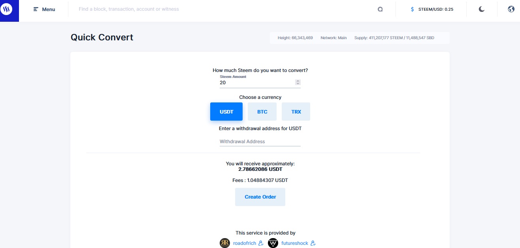Image resolution: width=520 pixels, height=248 pixels.
Task: Click the 2.78662086 USDT amount
Action: coord(260,169)
